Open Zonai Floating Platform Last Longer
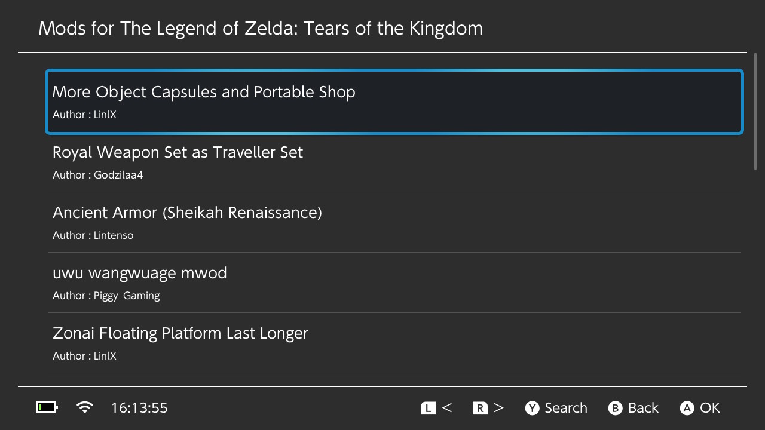765x430 pixels. (394, 343)
